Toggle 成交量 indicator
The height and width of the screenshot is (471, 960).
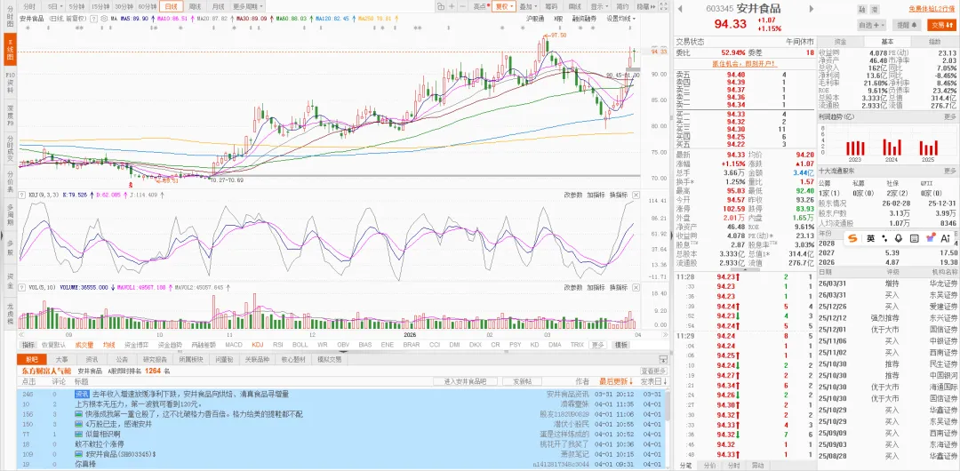pyautogui.click(x=84, y=345)
